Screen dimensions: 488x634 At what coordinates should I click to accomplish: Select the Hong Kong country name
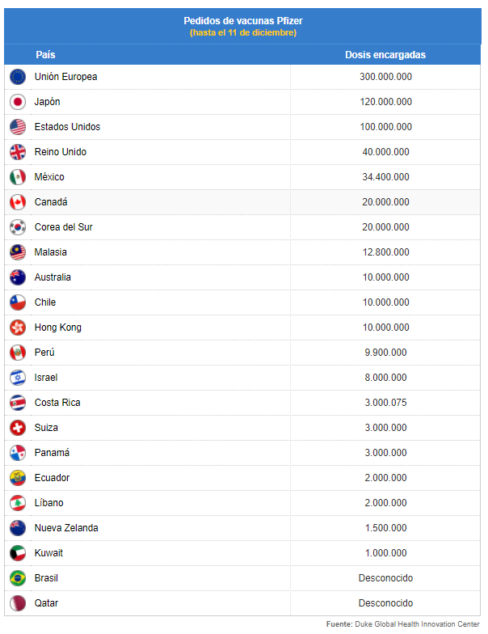pyautogui.click(x=58, y=328)
